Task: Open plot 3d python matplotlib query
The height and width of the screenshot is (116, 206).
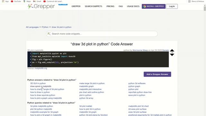Action: (41, 109)
